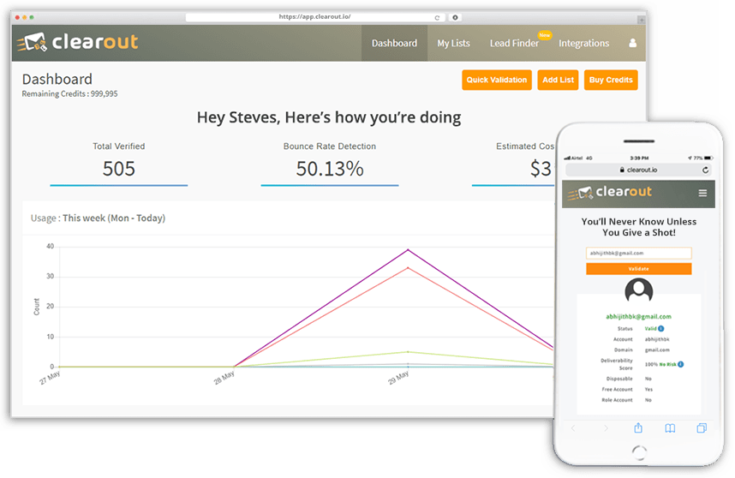Click the email input field on mobile

(638, 254)
